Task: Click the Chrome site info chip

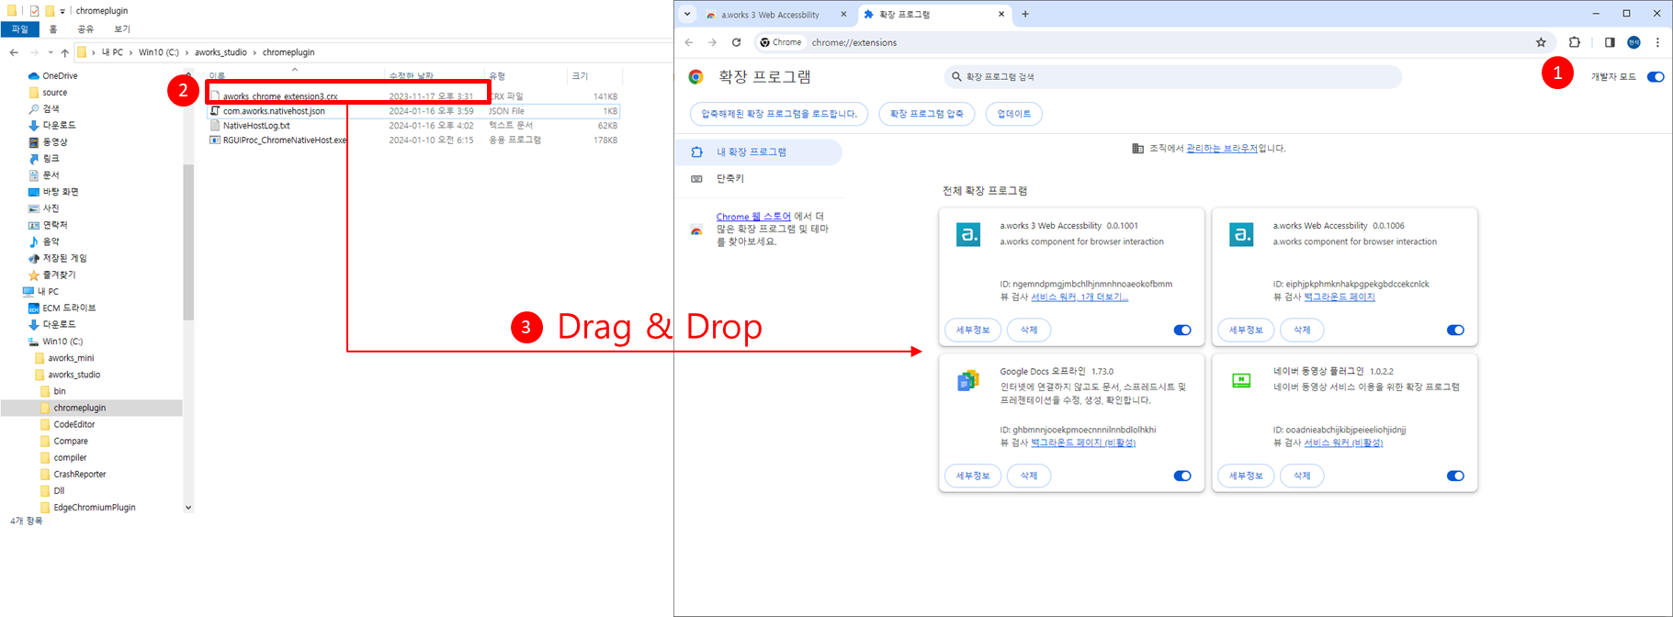Action: pyautogui.click(x=781, y=42)
